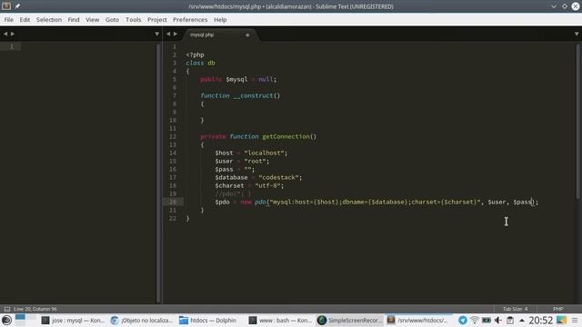
Task: Open the Preferences menu
Action: pyautogui.click(x=190, y=20)
